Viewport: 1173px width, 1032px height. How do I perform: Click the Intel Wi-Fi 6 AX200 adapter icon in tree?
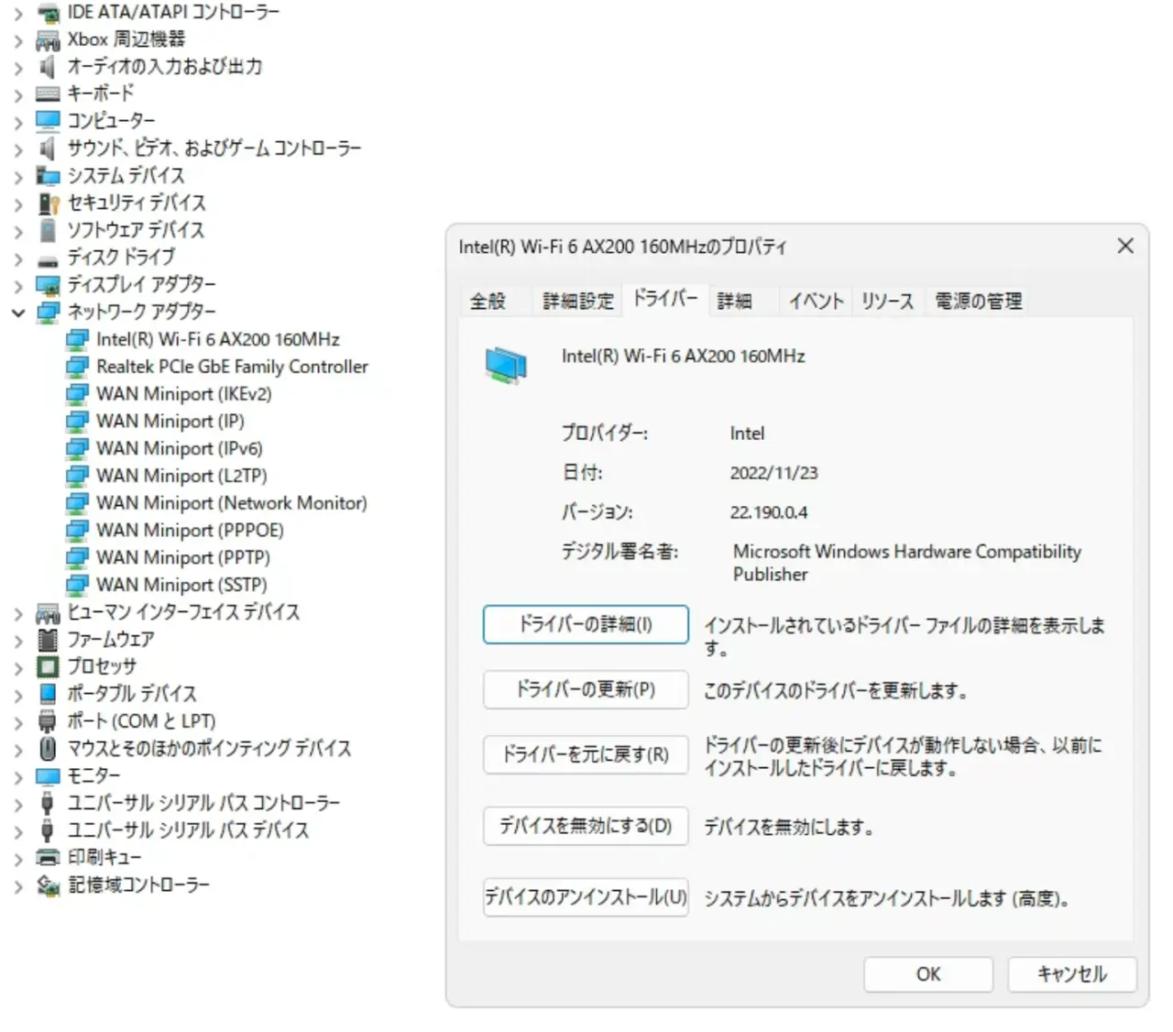tap(77, 340)
